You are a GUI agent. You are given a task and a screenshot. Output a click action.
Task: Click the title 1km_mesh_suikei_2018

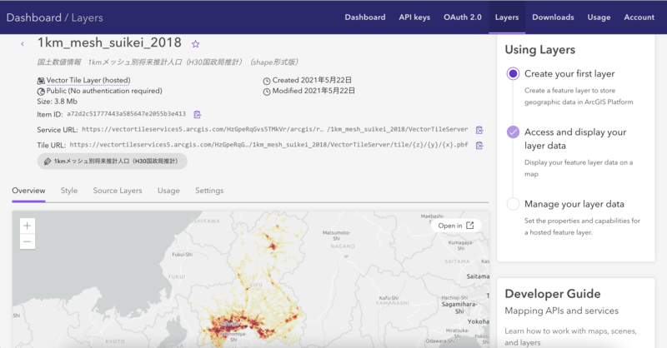tap(109, 42)
